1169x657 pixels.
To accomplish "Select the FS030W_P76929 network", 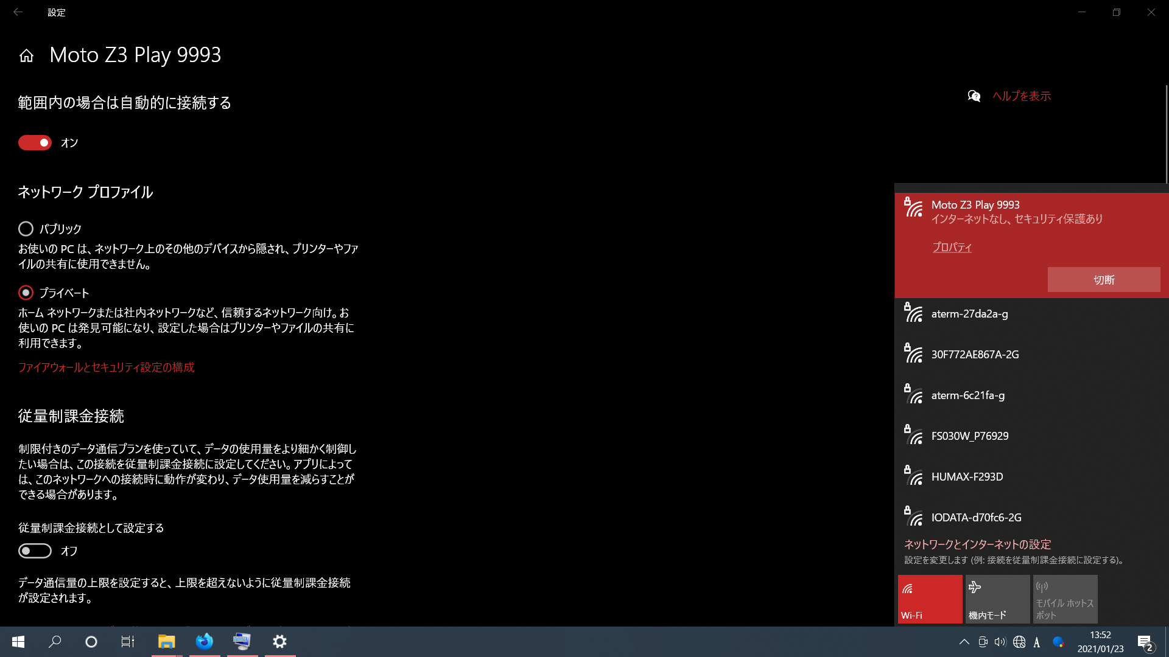I will [1031, 436].
